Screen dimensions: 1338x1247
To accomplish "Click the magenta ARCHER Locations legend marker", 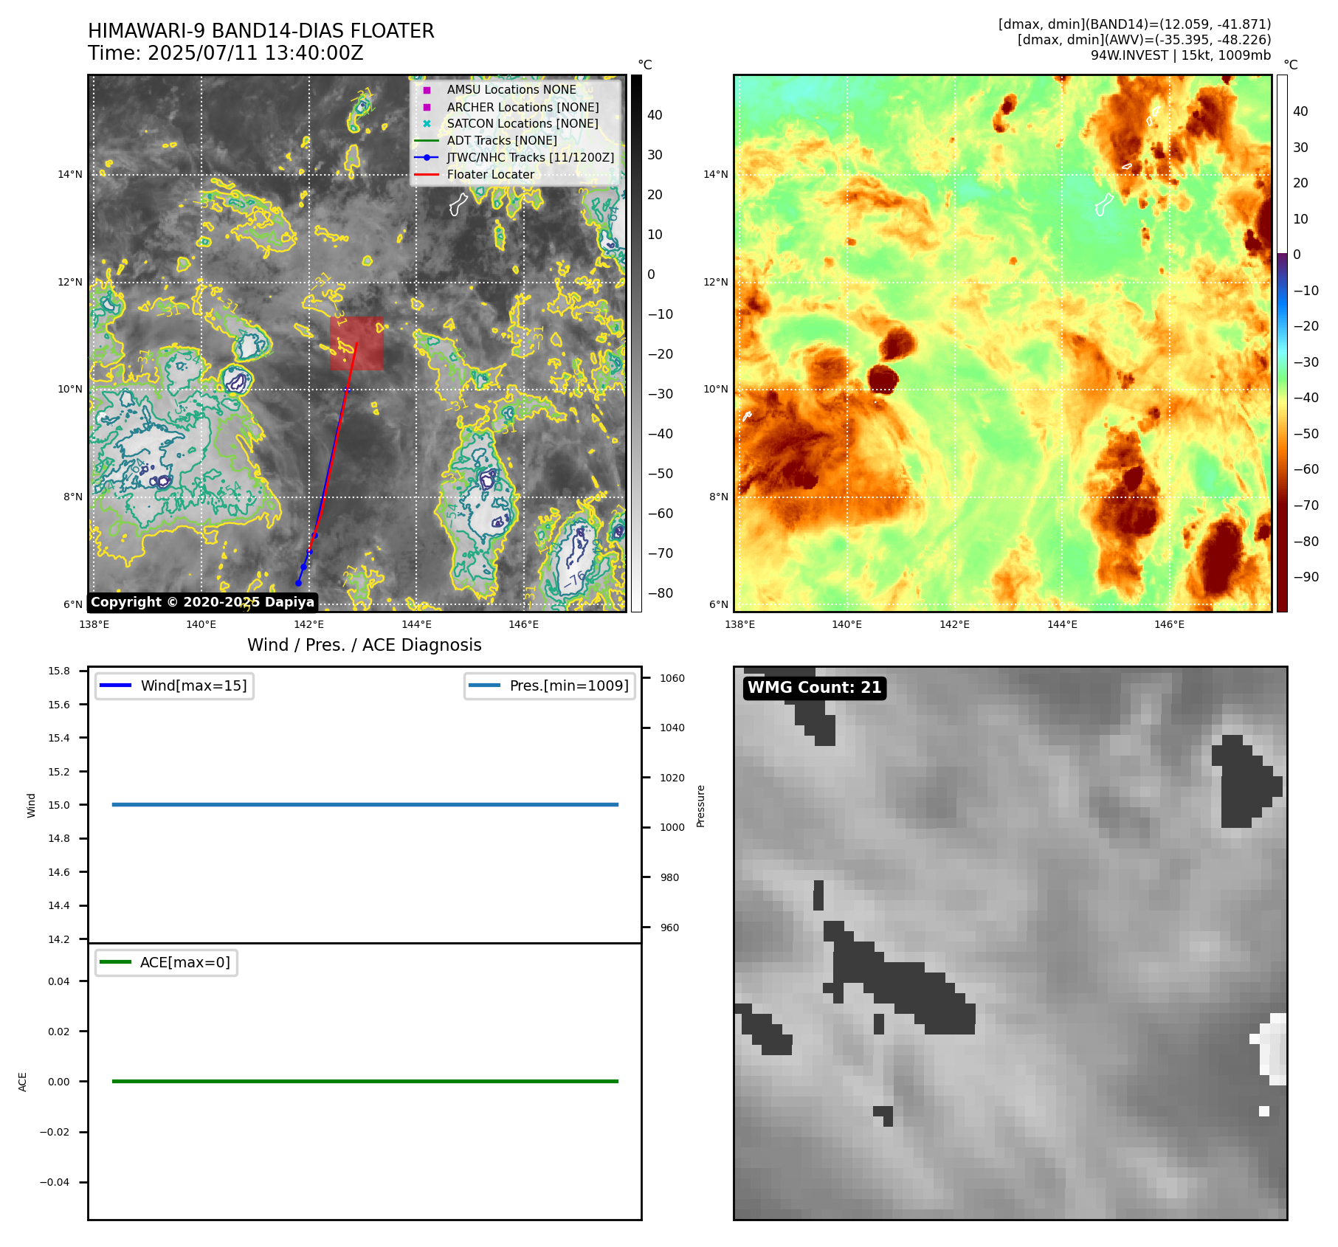I will click(427, 107).
